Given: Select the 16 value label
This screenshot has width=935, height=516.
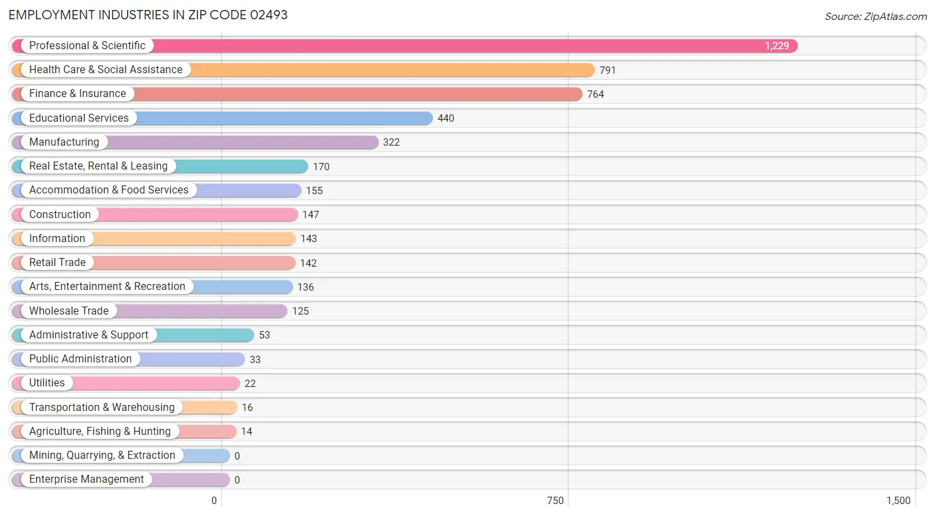Looking at the screenshot, I should tap(247, 408).
